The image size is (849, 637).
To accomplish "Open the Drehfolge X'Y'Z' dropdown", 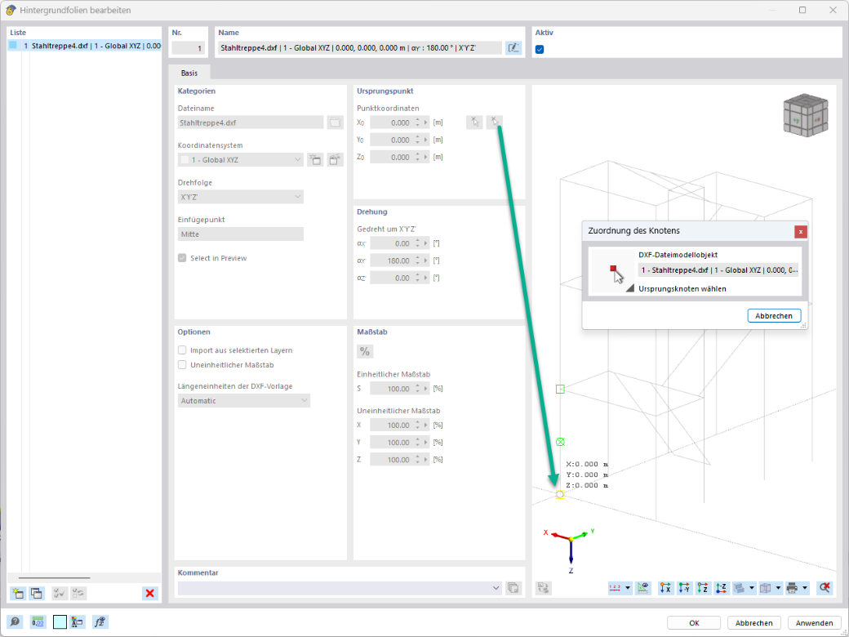I will 240,197.
